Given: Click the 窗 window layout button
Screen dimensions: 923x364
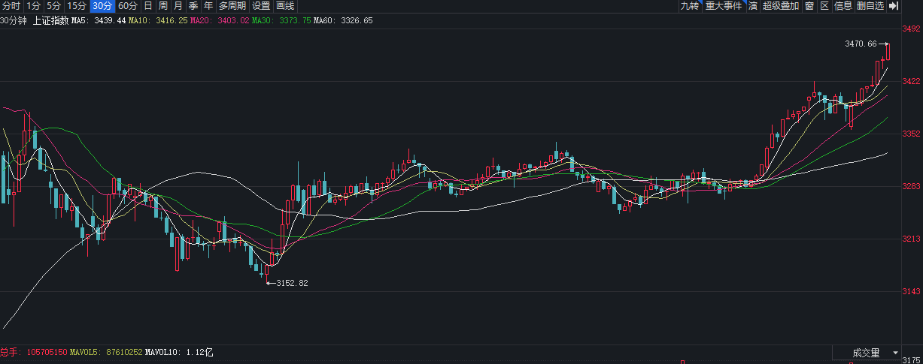Looking at the screenshot, I should pyautogui.click(x=809, y=6).
